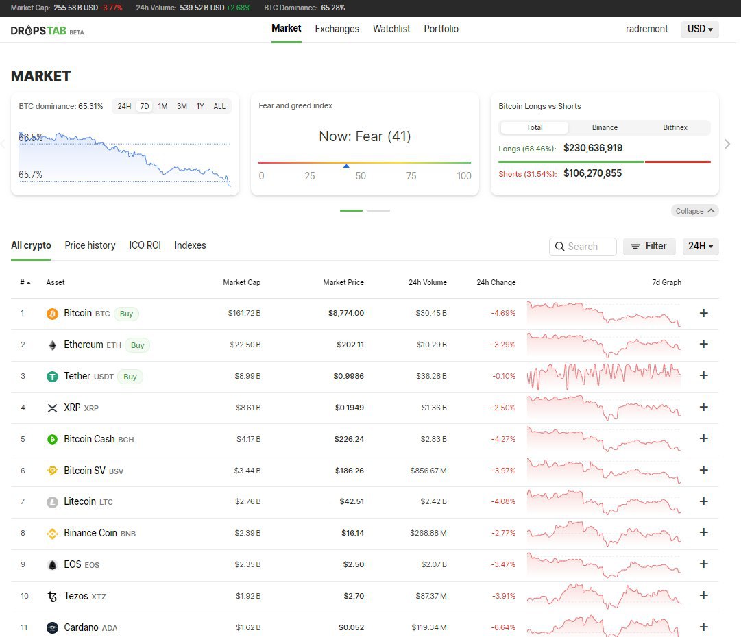The height and width of the screenshot is (637, 741).
Task: Open the Exchanges navigation tab
Action: tap(337, 29)
